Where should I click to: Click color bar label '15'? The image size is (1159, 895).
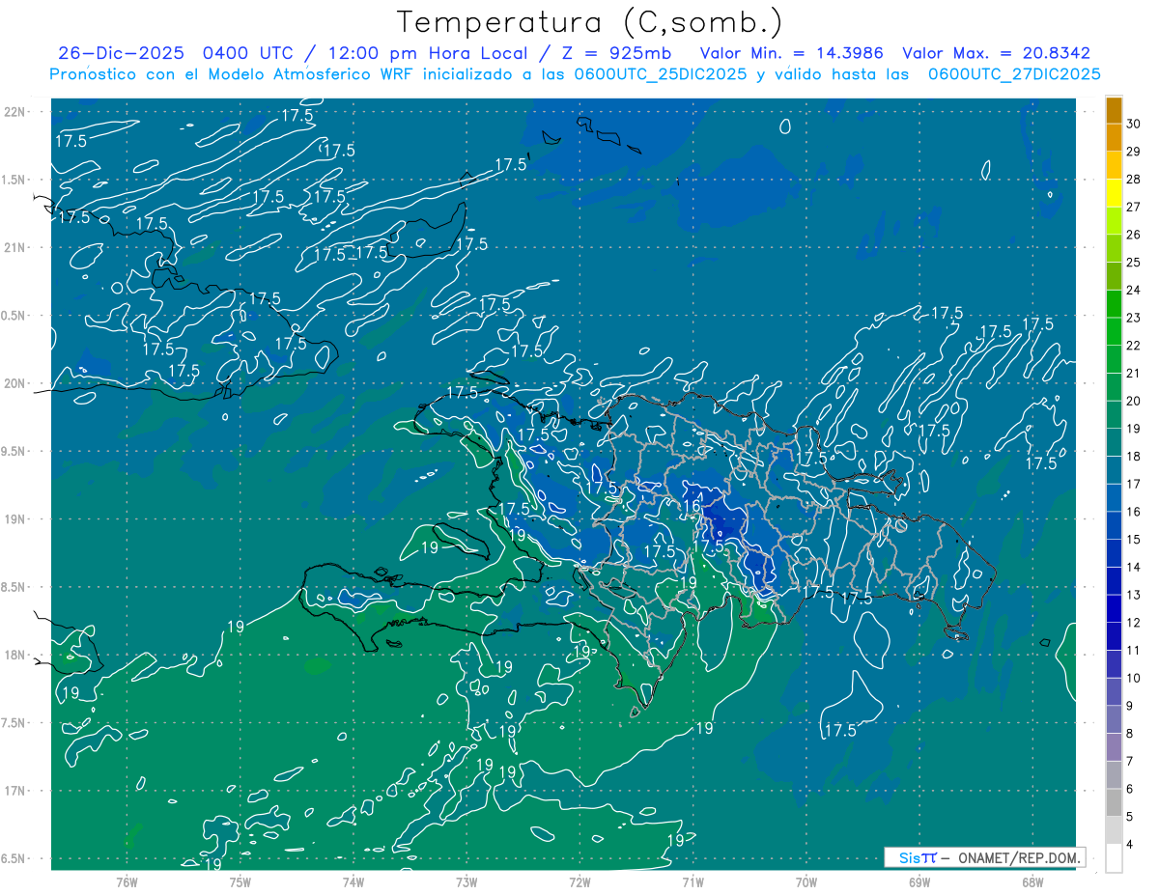1134,539
